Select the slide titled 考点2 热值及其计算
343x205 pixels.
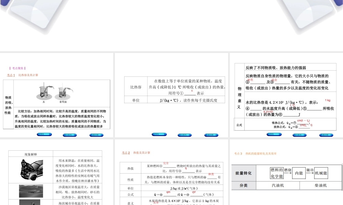tap(171, 172)
